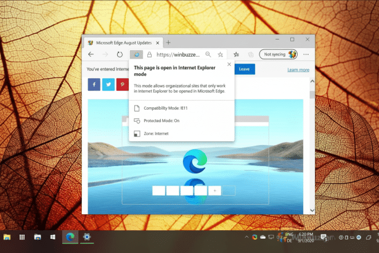This screenshot has height=253, width=379.
Task: Close the Internet Explorer mode popup
Action: (229, 64)
